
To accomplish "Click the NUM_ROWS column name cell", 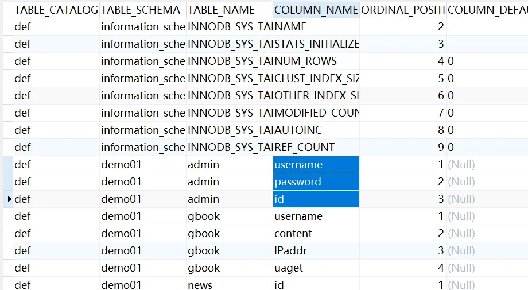I will tap(316, 61).
